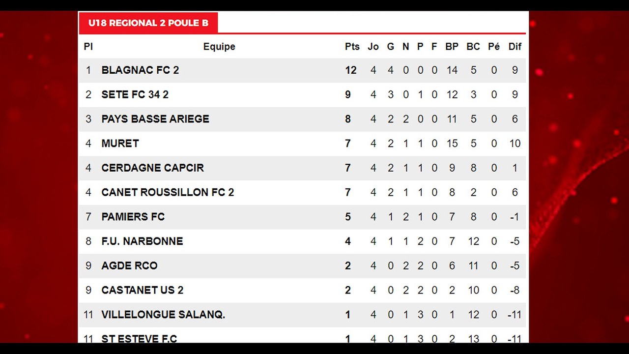Select the BP column header

[x=452, y=47]
